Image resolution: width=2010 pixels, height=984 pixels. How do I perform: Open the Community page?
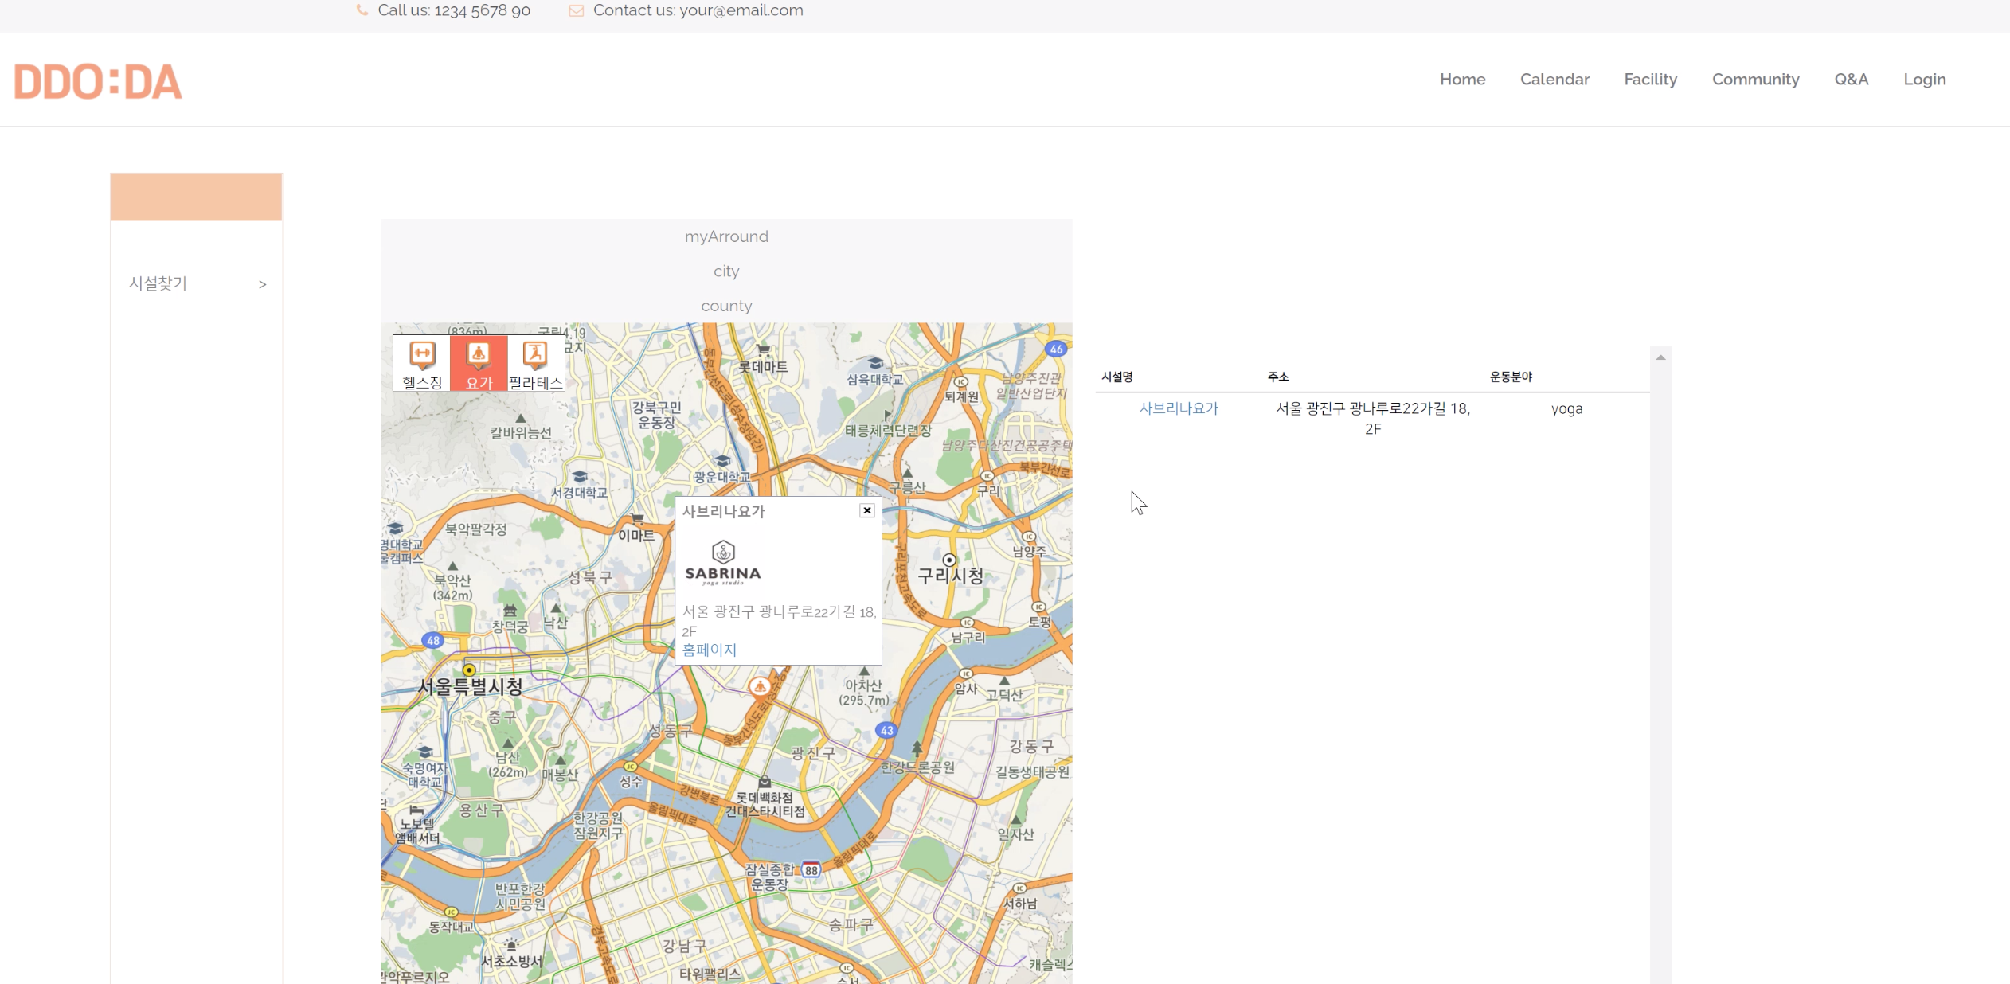coord(1755,79)
